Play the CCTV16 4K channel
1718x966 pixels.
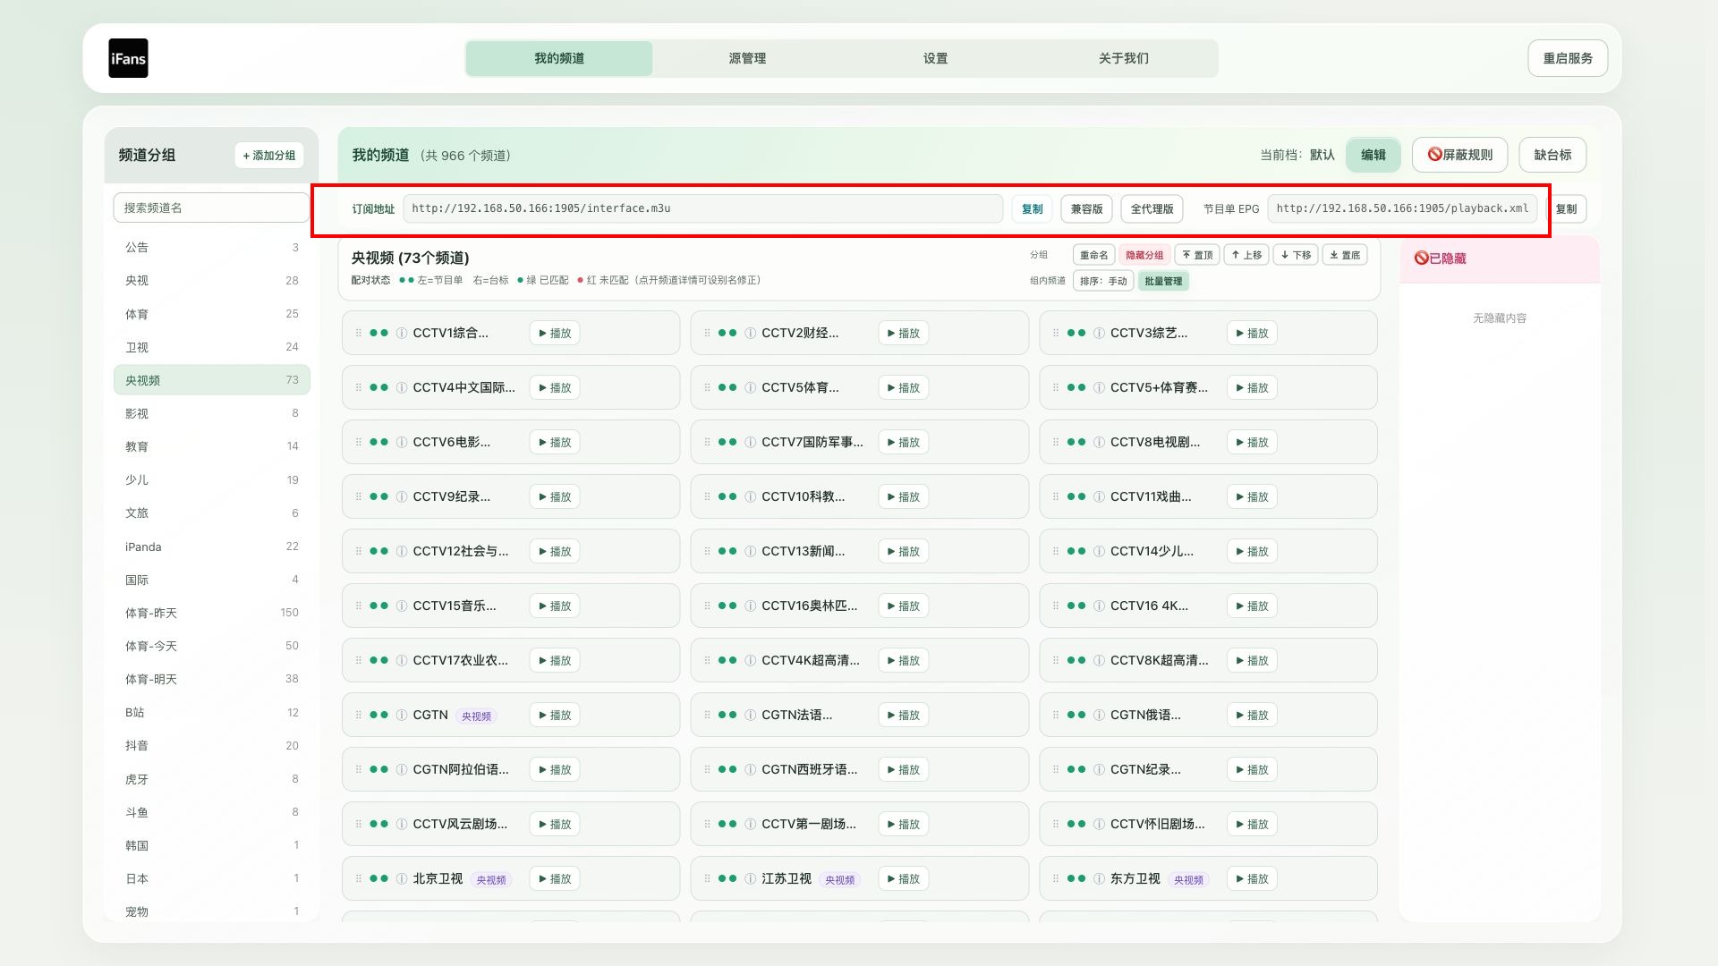[x=1252, y=606]
